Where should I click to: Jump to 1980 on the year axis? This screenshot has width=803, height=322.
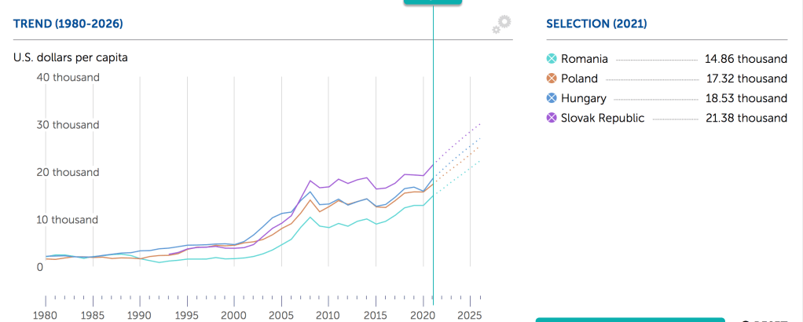click(x=46, y=315)
